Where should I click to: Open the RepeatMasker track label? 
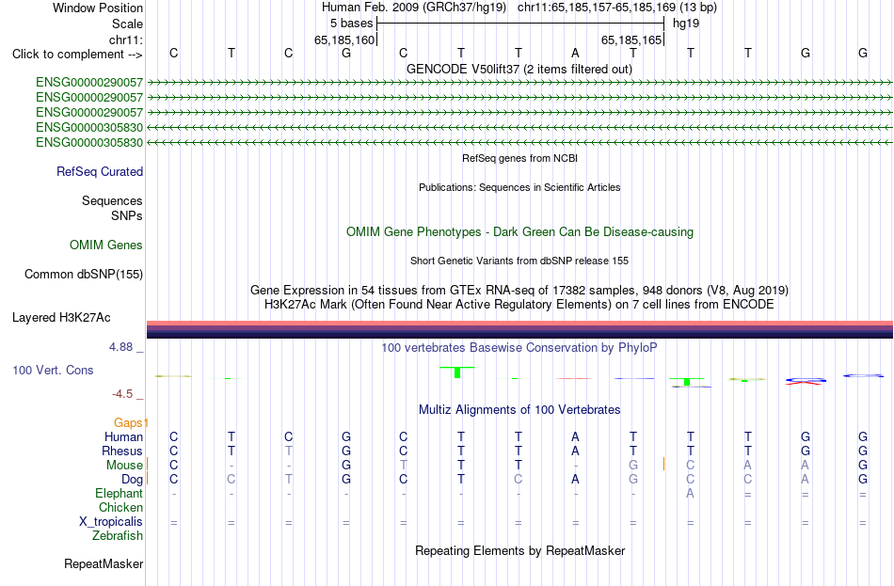[104, 564]
